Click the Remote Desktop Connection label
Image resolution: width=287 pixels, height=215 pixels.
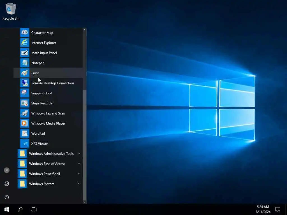coord(53,83)
